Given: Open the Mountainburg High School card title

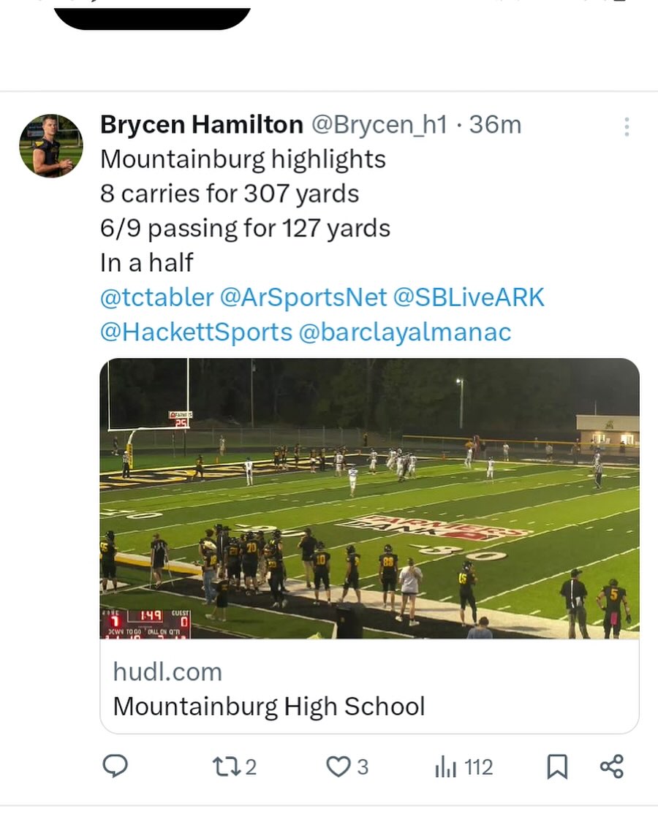Looking at the screenshot, I should [x=269, y=707].
